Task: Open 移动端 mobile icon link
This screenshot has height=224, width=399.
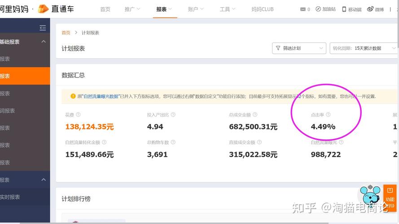Action: click(x=352, y=9)
